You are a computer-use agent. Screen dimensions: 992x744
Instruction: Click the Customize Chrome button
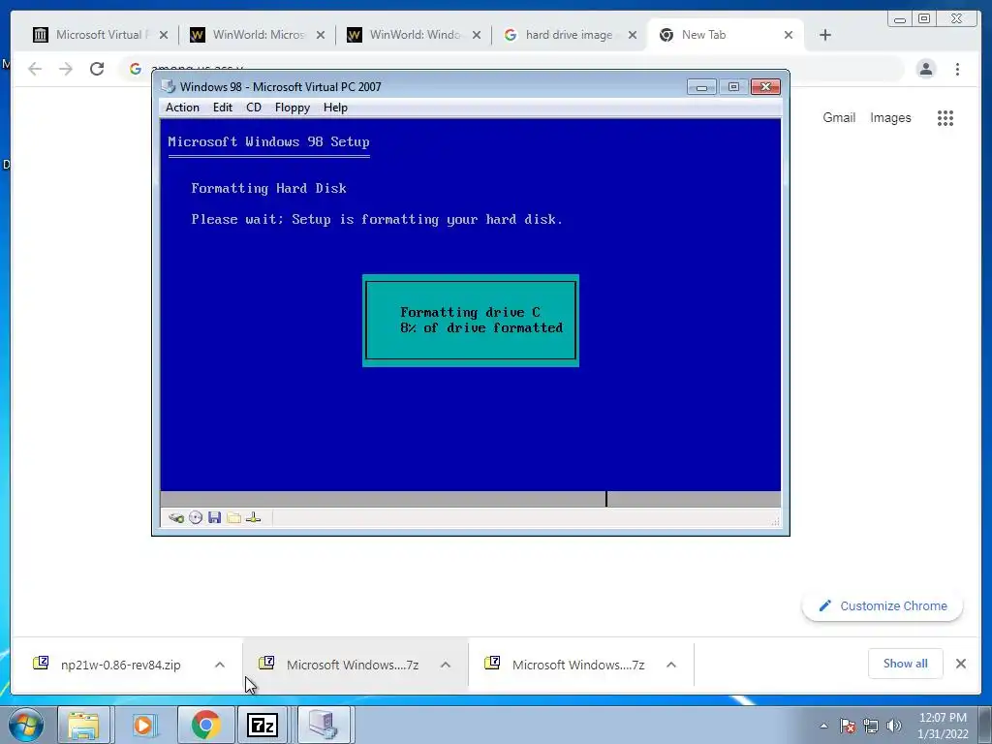pyautogui.click(x=883, y=606)
